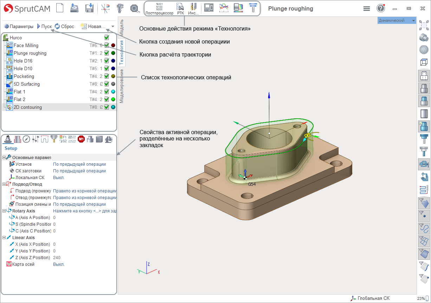Toggle checkbox for Pocketing operation
The height and width of the screenshot is (303, 431).
(107, 76)
